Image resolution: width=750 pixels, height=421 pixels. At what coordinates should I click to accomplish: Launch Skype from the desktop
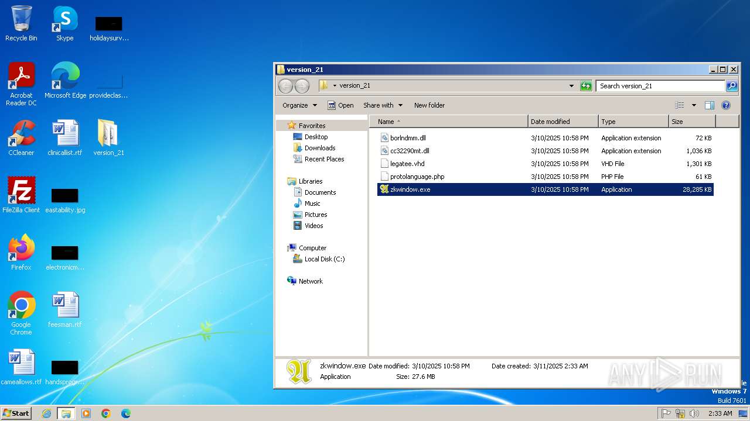[65, 23]
